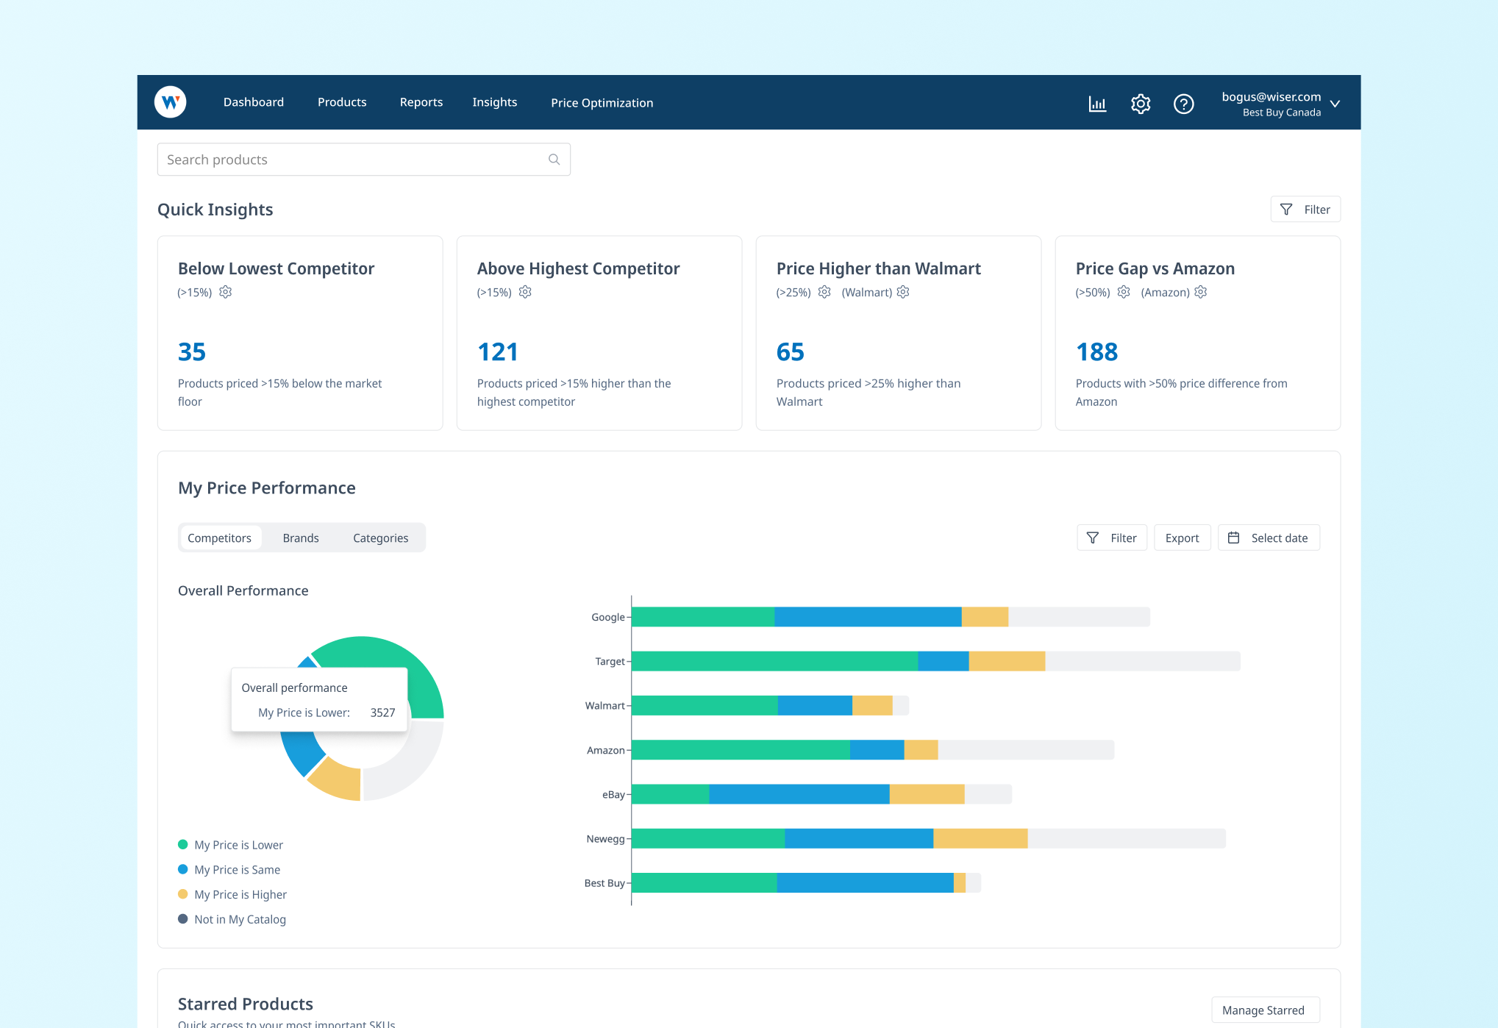This screenshot has width=1498, height=1028.
Task: Open the Quick Insights Filter
Action: click(x=1305, y=210)
